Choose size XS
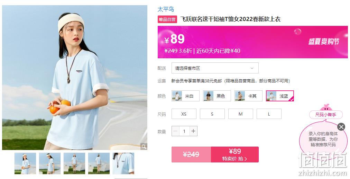The width and height of the screenshot is (350, 179). 184,114
